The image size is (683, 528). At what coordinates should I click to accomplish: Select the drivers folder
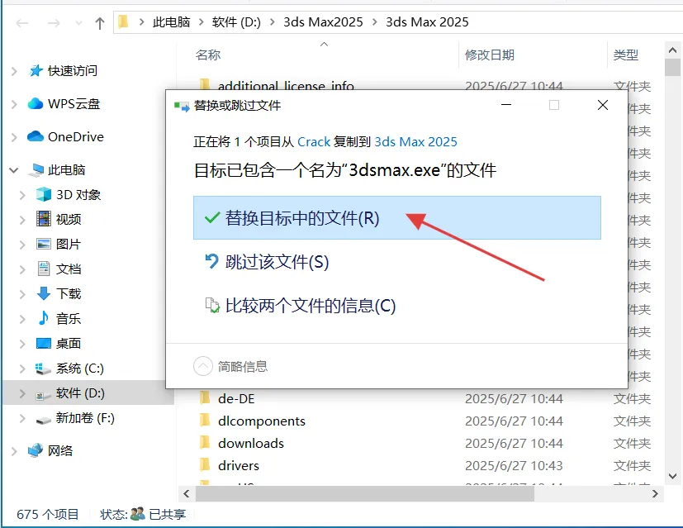[239, 466]
